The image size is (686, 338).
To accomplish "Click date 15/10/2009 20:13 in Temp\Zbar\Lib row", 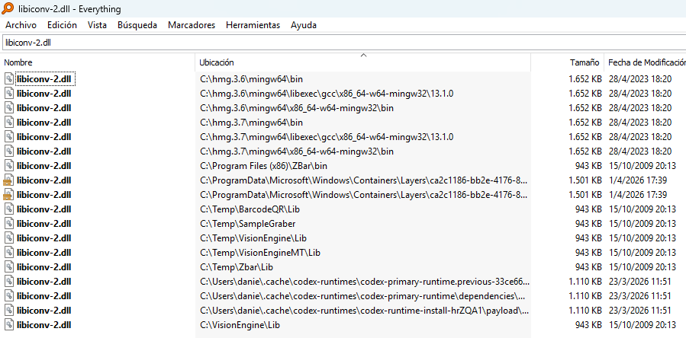I will tap(642, 266).
